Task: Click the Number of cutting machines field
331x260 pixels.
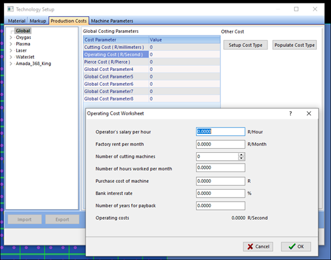Action: click(x=217, y=156)
